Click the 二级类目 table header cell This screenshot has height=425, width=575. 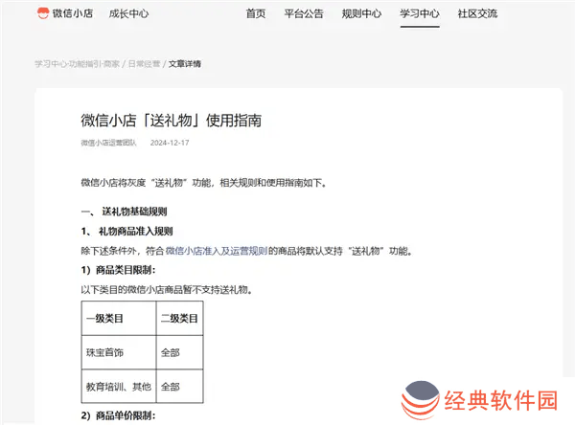[178, 318]
